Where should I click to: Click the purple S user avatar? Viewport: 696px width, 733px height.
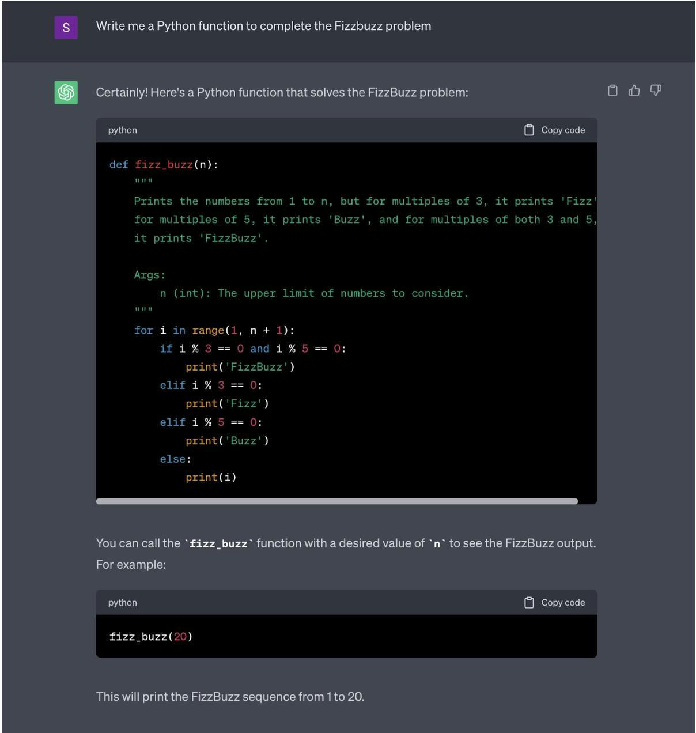(x=66, y=27)
